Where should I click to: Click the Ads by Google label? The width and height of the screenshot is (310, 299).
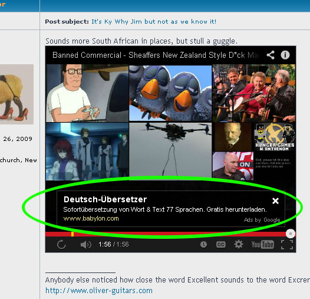[262, 220]
